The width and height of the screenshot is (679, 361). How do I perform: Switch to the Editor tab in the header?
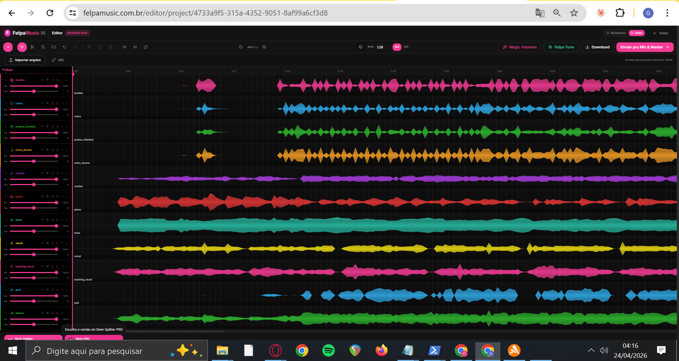(x=637, y=33)
